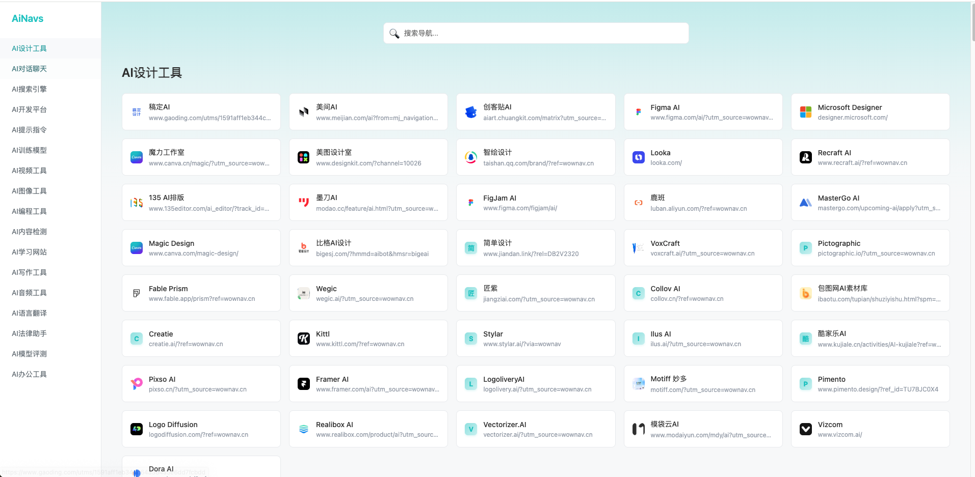The width and height of the screenshot is (975, 477).
Task: Click the Looka blue icon
Action: (x=638, y=157)
